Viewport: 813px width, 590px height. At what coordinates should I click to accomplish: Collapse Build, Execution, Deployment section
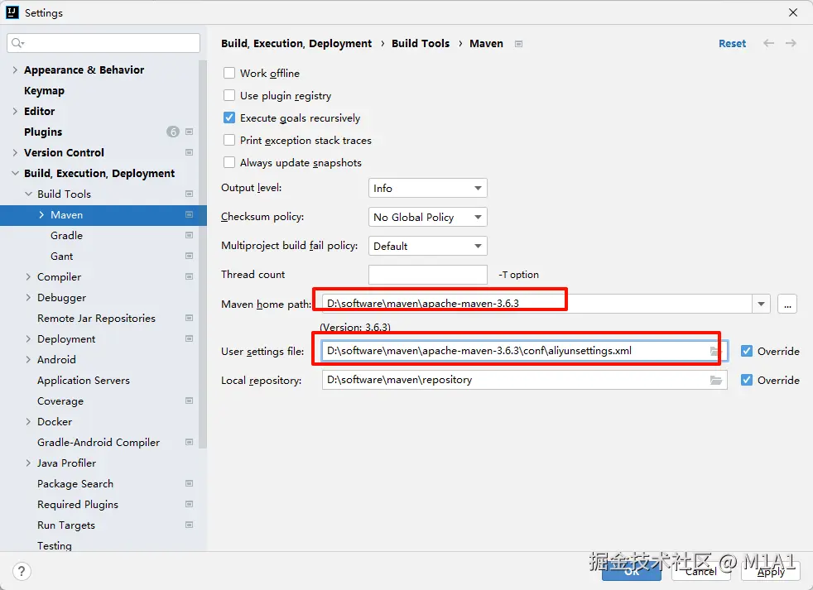[15, 173]
